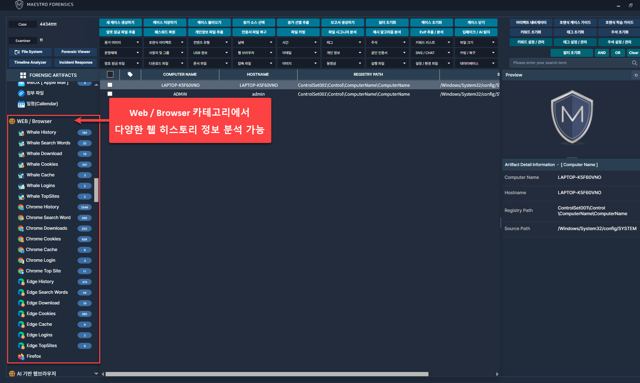Click the attachment icon for 첨부 파일
Screen dimensions: 640x383
pyautogui.click(x=21, y=93)
